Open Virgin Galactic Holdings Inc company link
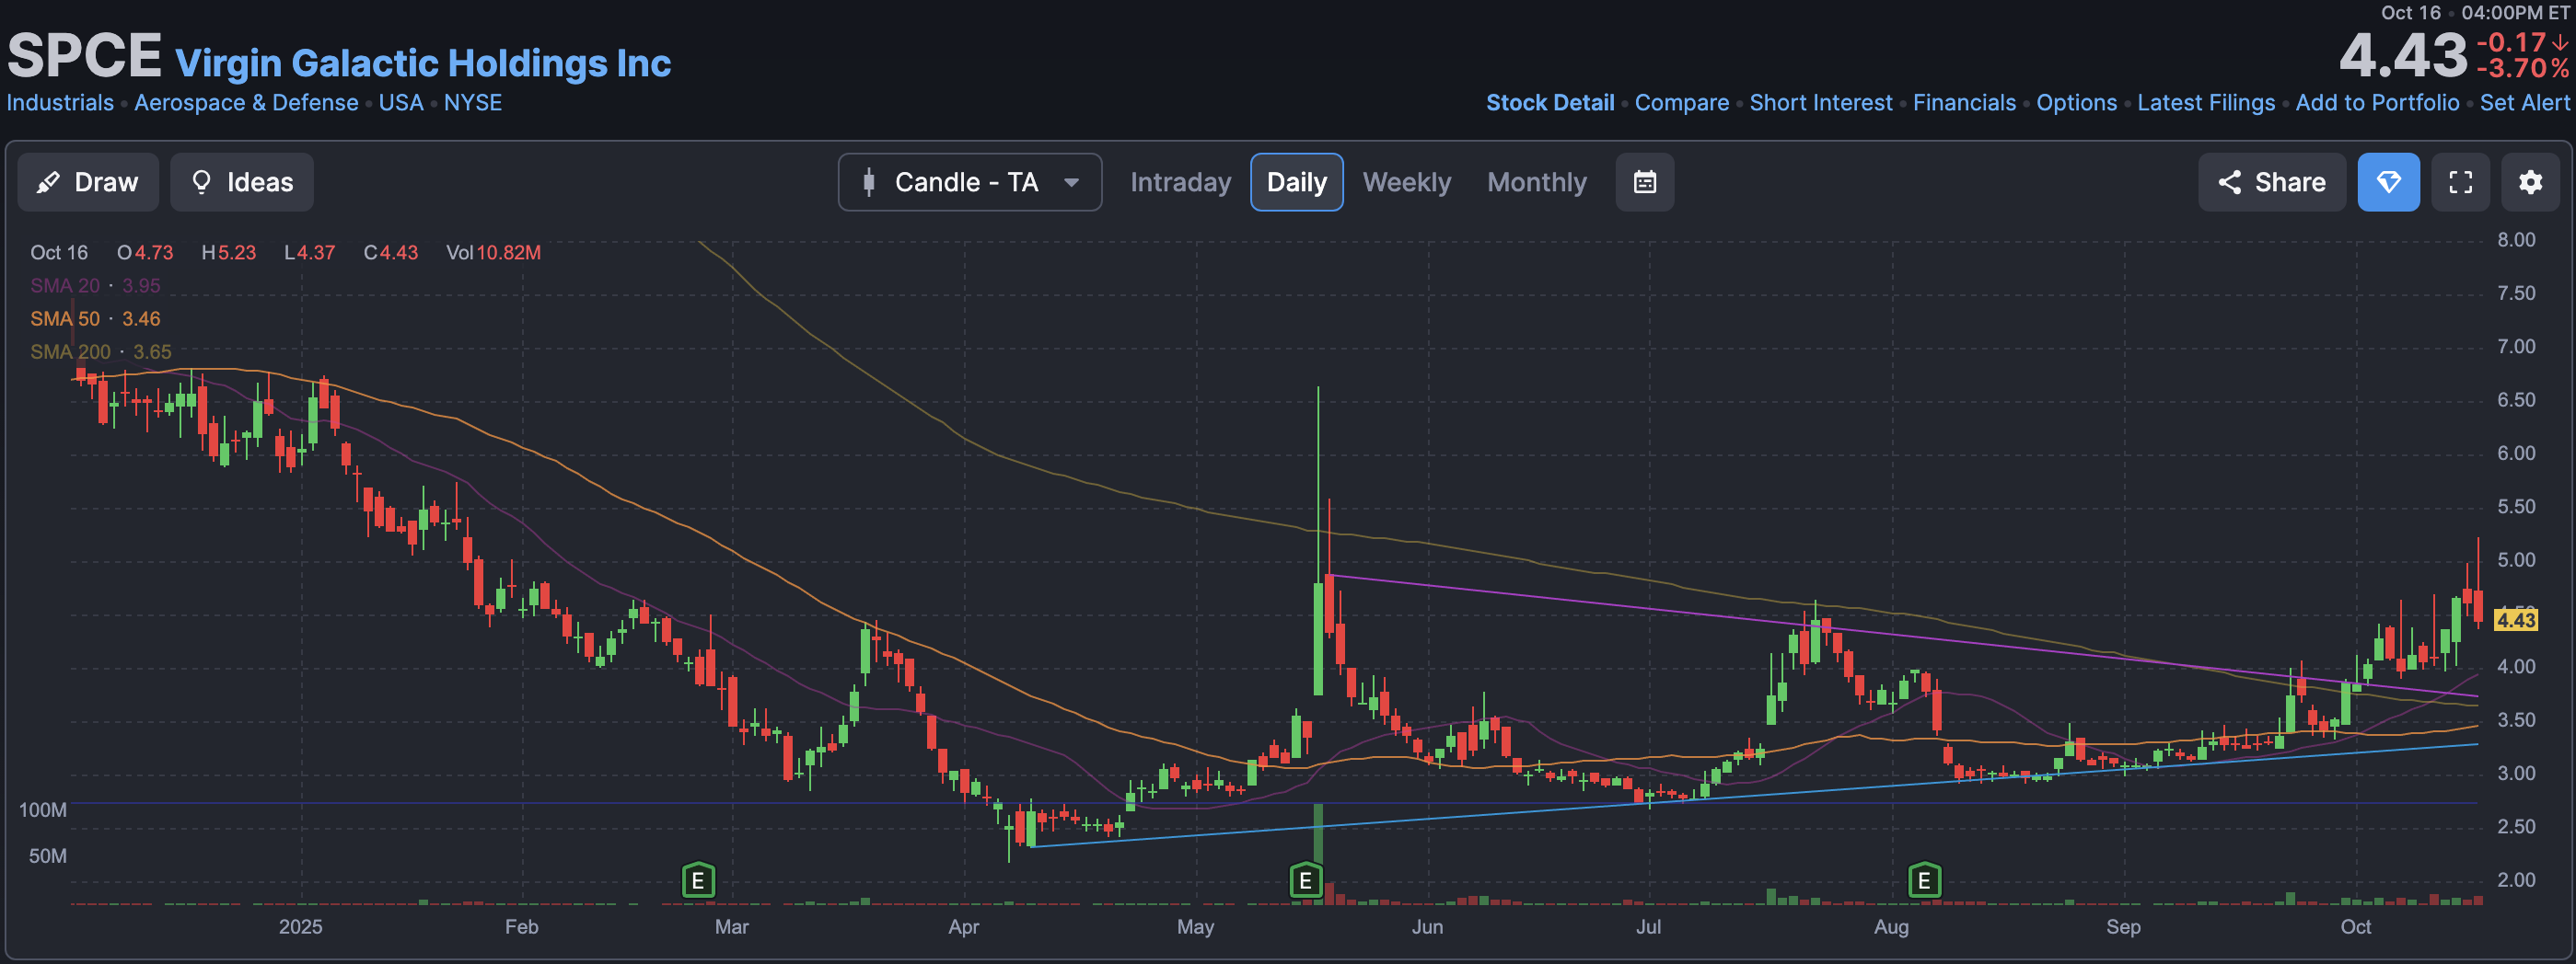This screenshot has height=964, width=2576. 423,63
